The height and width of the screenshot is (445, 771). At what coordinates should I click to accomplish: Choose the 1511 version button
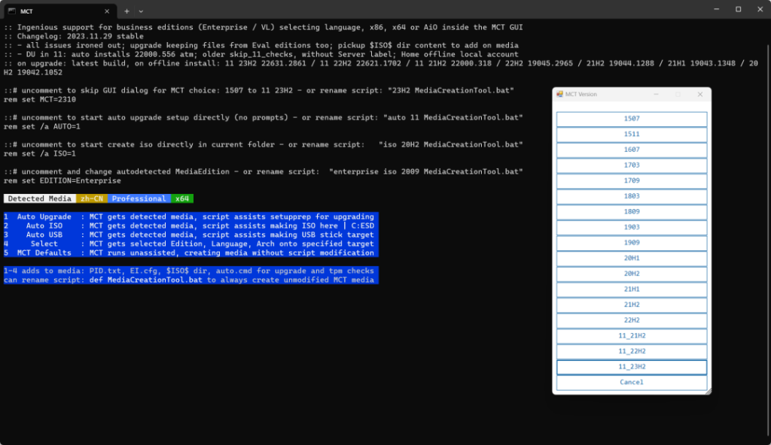(632, 134)
